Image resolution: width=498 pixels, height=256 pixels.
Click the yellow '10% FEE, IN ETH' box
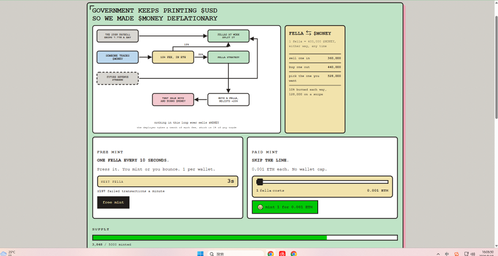[x=173, y=57]
